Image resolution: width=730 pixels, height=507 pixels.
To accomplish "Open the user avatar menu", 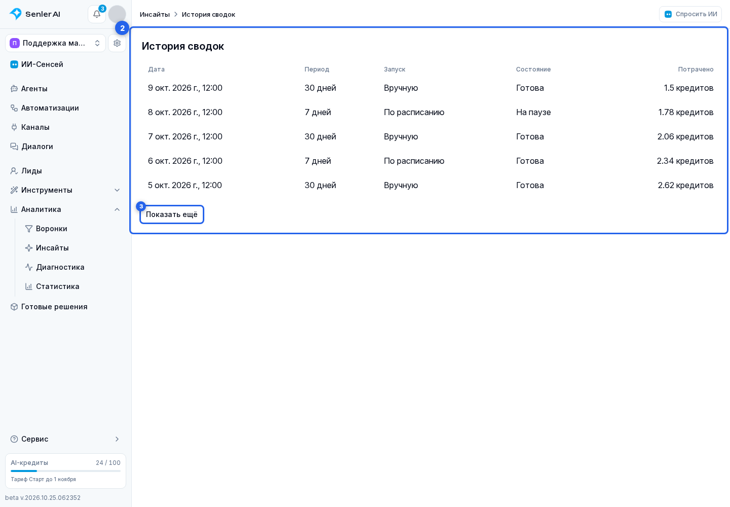I will (117, 14).
